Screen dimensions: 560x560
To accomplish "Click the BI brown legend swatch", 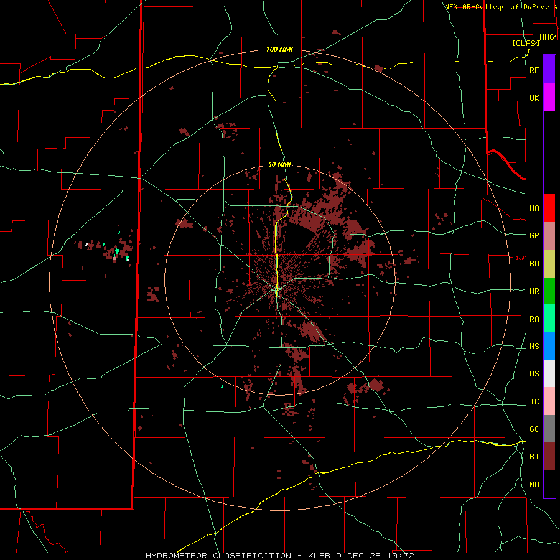I will click(x=549, y=457).
